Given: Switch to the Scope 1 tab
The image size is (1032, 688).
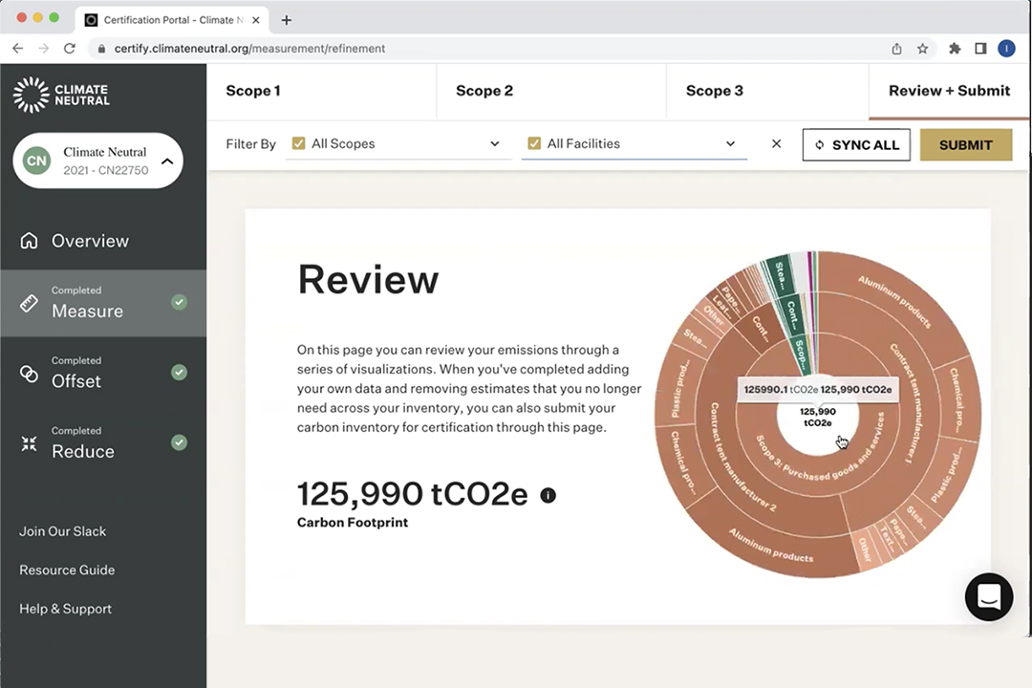Looking at the screenshot, I should click(253, 91).
